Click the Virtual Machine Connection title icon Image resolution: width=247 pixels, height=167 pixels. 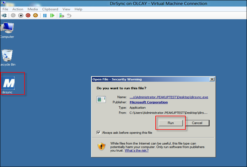coord(3,3)
